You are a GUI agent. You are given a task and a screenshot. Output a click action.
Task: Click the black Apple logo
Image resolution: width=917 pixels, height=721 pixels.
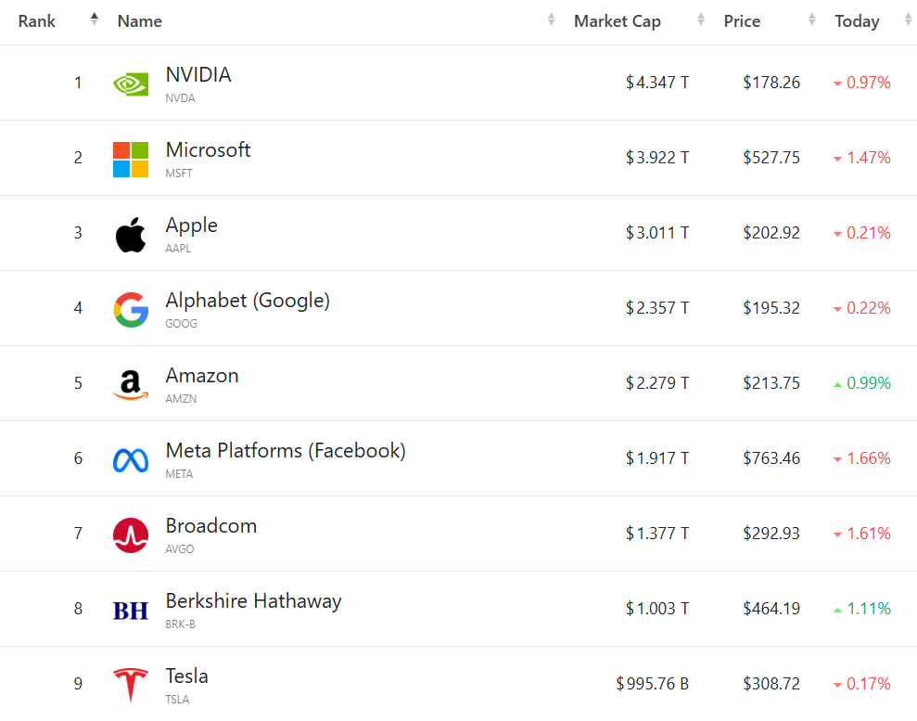coord(131,234)
